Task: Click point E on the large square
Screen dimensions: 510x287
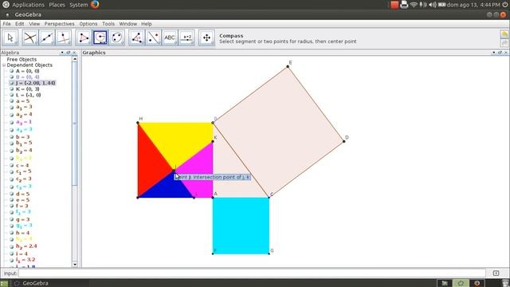Action: click(288, 66)
